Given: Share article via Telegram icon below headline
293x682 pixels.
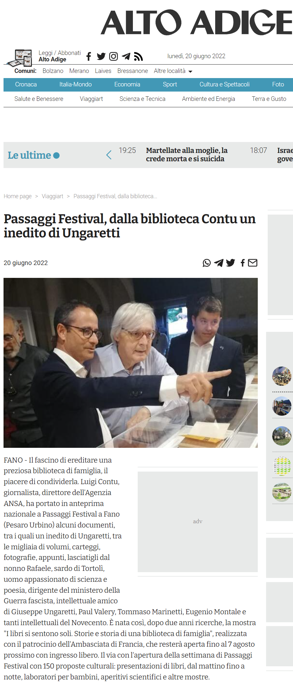Looking at the screenshot, I should point(219,263).
